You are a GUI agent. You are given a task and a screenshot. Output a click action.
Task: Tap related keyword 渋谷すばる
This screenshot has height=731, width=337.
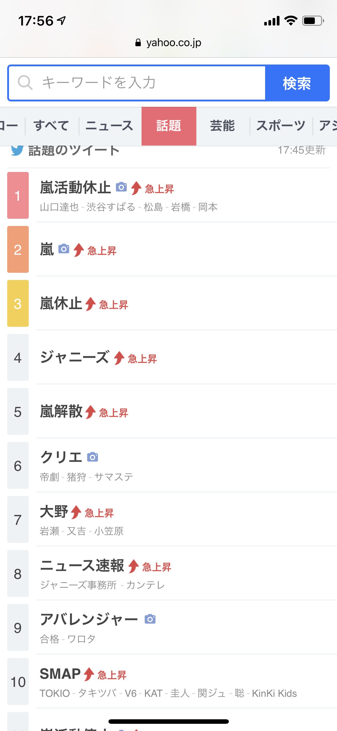pos(111,207)
